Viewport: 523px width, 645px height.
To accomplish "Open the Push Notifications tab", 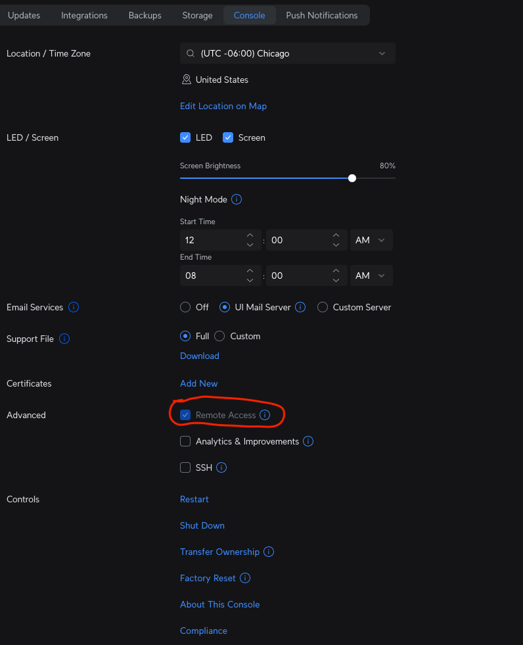I will pos(322,15).
